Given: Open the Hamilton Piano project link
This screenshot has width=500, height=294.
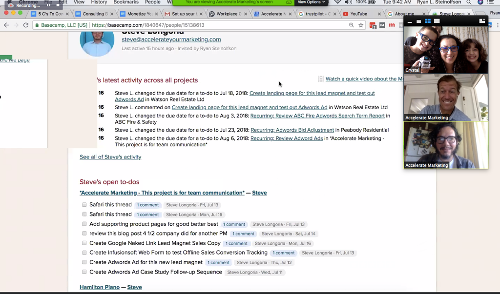Looking at the screenshot, I should point(100,287).
